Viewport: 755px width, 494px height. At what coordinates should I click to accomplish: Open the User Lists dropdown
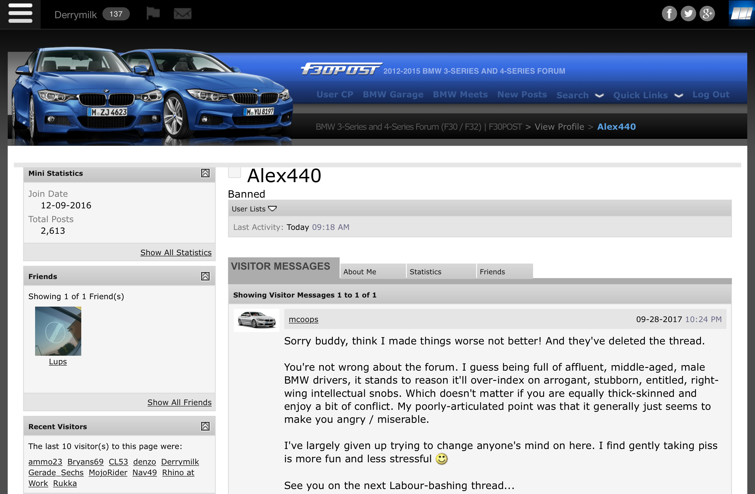point(254,209)
